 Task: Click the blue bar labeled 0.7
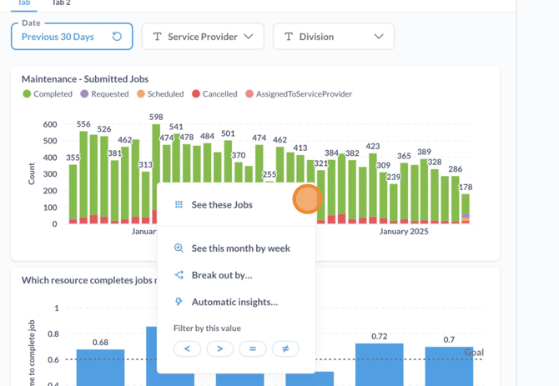449,367
